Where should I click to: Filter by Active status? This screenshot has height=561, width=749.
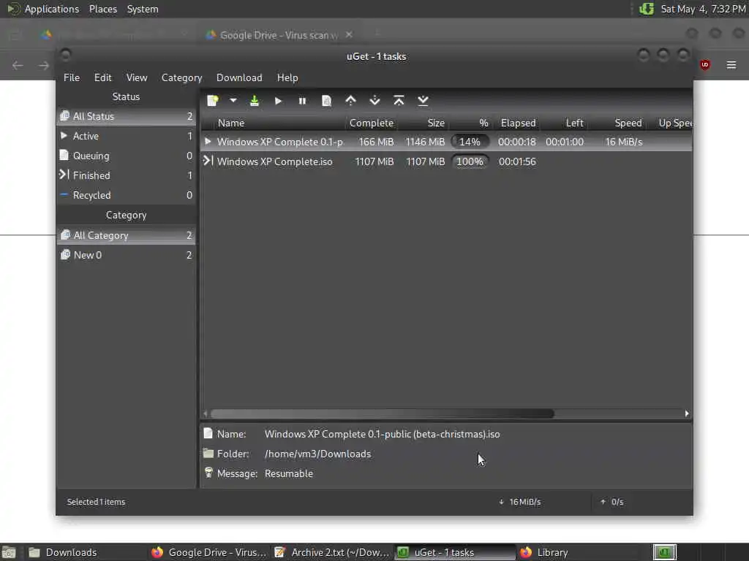(x=126, y=136)
